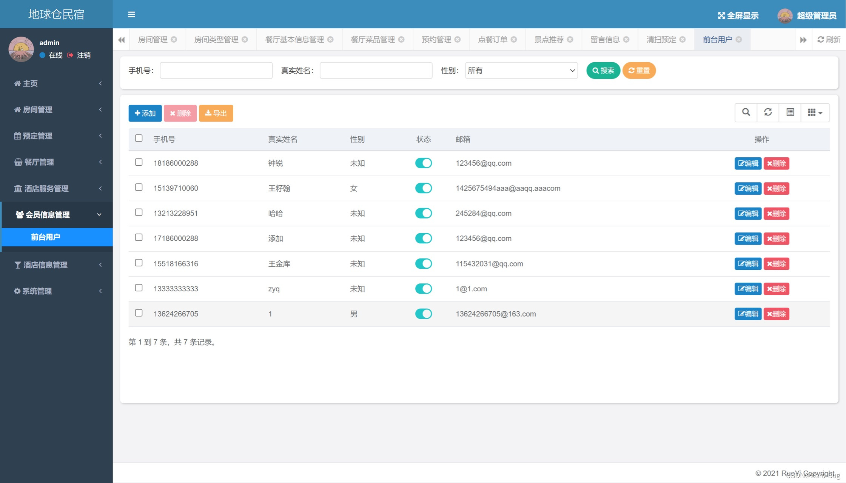The width and height of the screenshot is (846, 483).
Task: Open the 性别 dropdown
Action: (521, 71)
